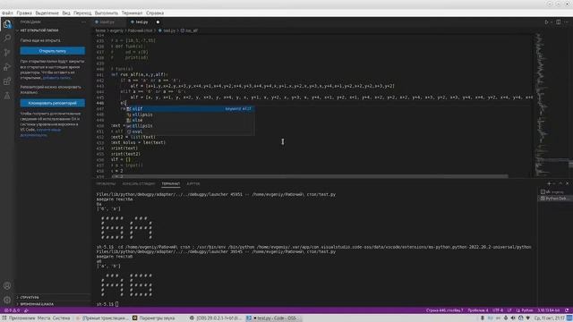Maximize the terminal panel size
Viewport: 573px width, 322px height.
(x=560, y=183)
